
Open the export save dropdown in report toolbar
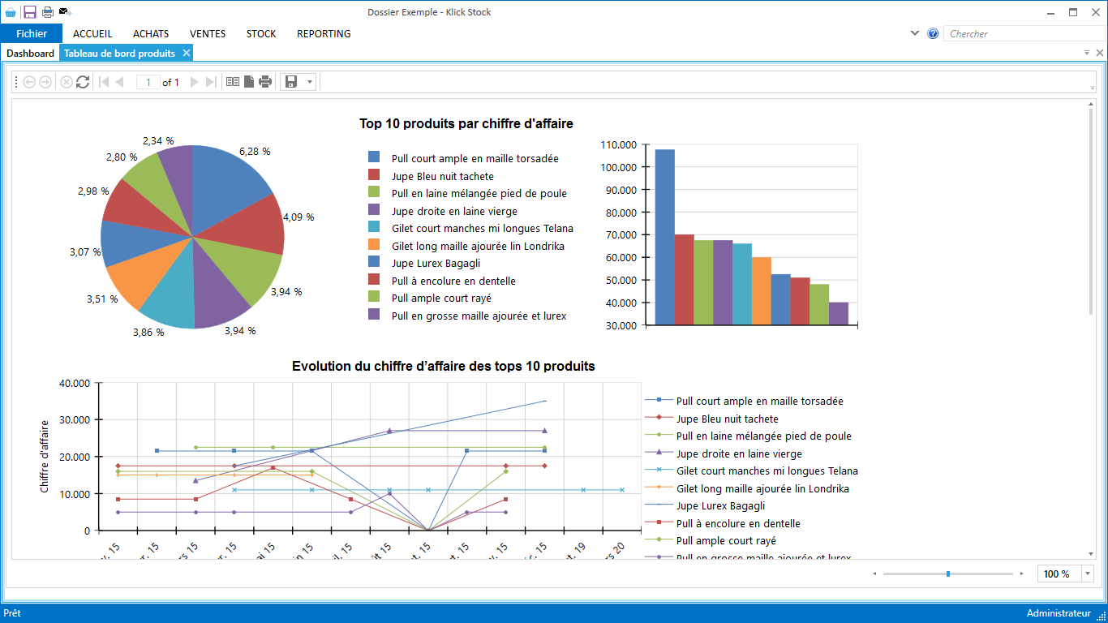click(310, 82)
